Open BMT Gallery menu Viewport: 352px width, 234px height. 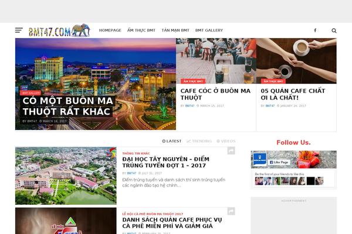pyautogui.click(x=209, y=30)
